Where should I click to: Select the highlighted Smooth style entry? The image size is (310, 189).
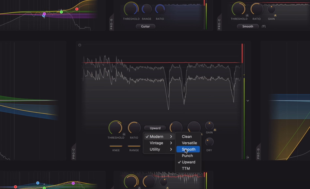(188, 149)
